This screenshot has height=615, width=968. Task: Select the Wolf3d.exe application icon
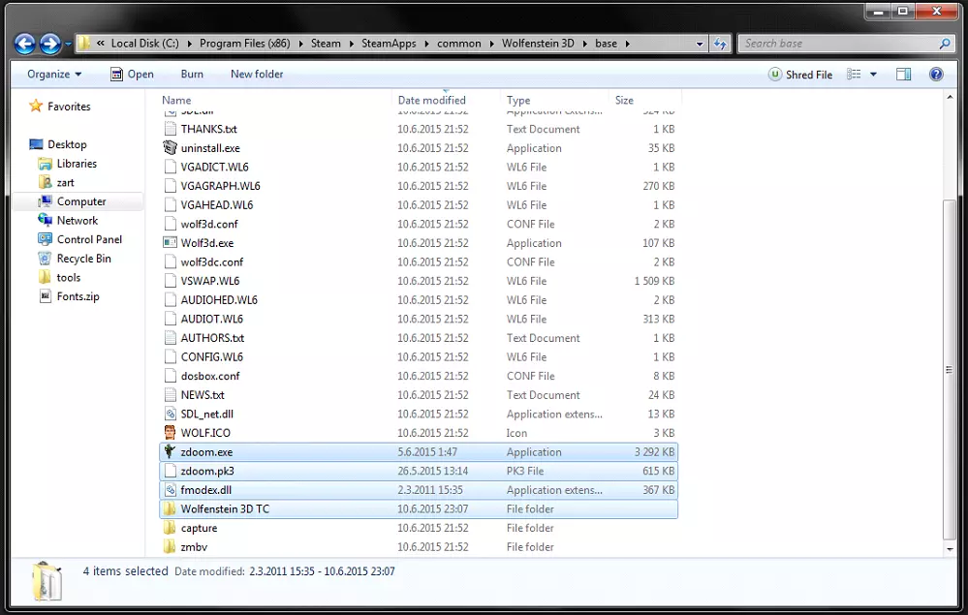pyautogui.click(x=170, y=243)
